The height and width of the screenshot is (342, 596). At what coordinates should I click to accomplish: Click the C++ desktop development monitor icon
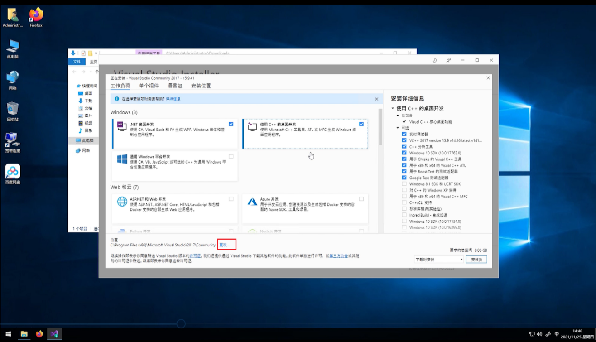(252, 127)
